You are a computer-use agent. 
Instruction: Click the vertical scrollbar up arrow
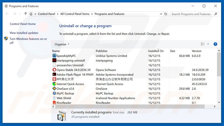219,51
